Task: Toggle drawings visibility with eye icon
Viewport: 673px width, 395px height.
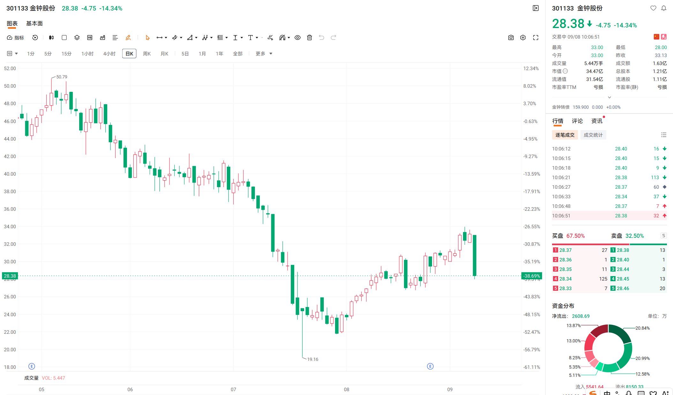Action: [x=297, y=38]
